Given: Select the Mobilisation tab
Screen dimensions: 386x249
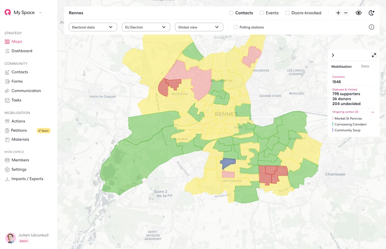Looking at the screenshot, I should coord(341,66).
